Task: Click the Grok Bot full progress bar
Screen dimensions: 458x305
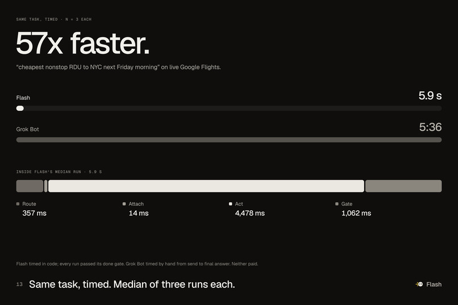Action: pos(229,140)
